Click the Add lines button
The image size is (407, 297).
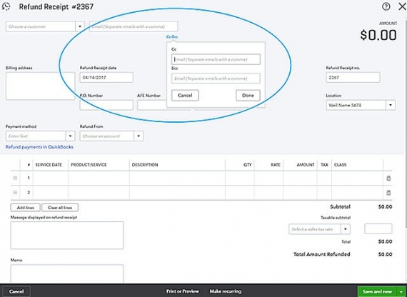(x=26, y=208)
